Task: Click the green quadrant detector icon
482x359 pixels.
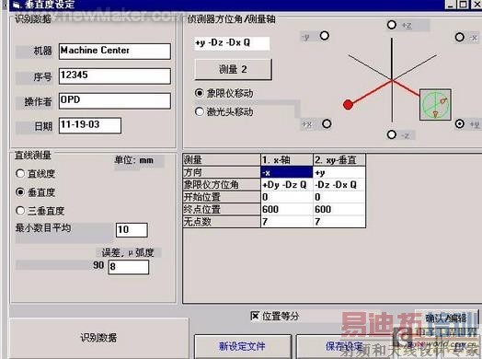Action: click(x=435, y=105)
